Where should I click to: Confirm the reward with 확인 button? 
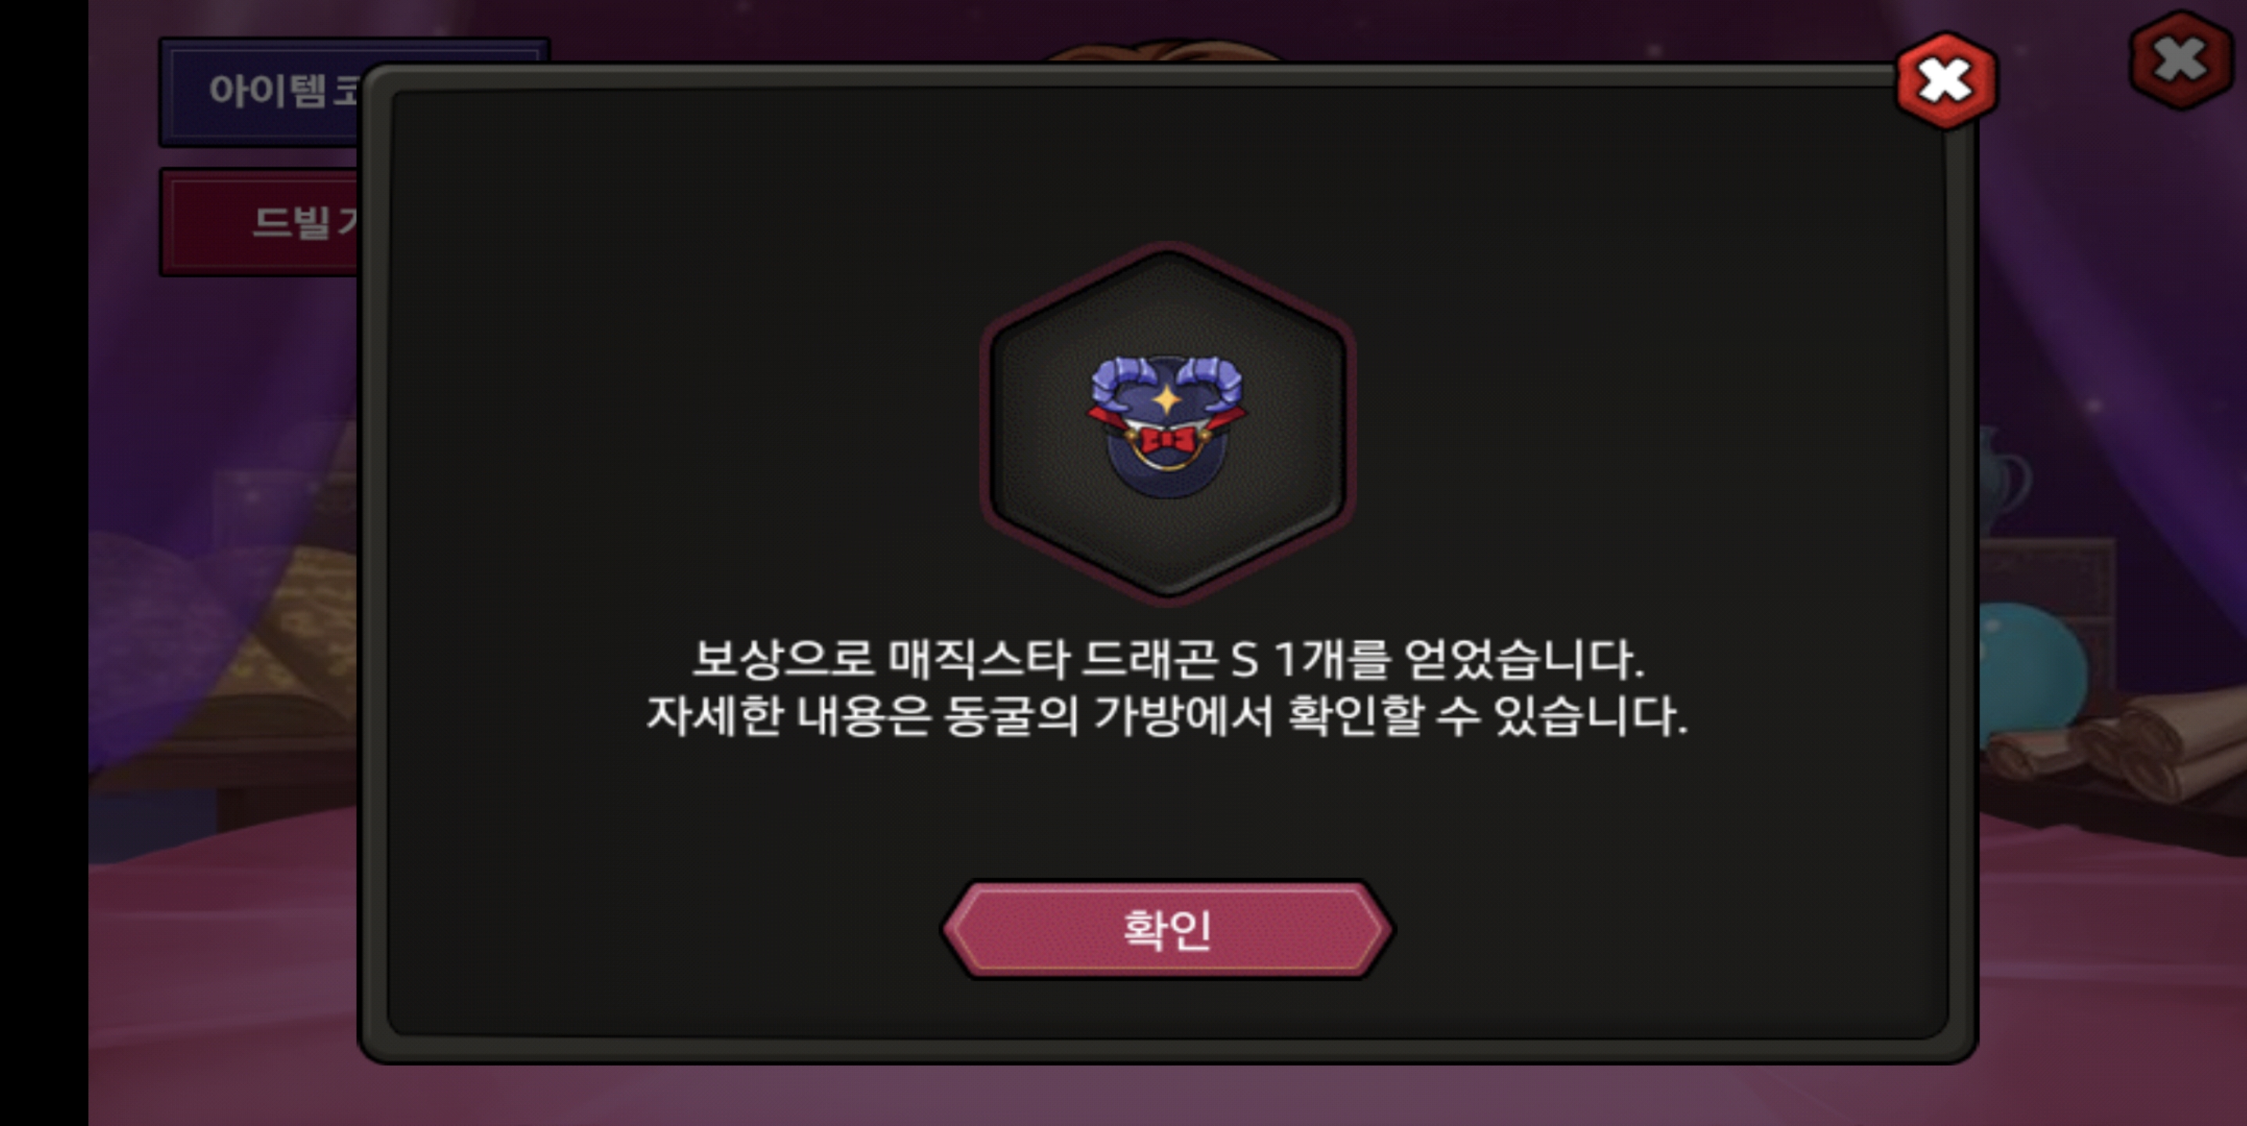(x=1167, y=929)
